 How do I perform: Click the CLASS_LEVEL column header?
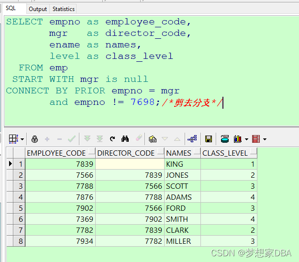click(x=229, y=153)
